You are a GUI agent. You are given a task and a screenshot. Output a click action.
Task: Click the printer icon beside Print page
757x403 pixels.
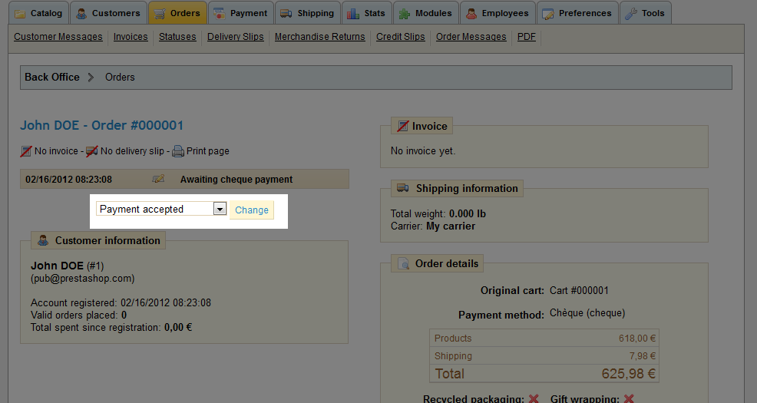pos(177,151)
